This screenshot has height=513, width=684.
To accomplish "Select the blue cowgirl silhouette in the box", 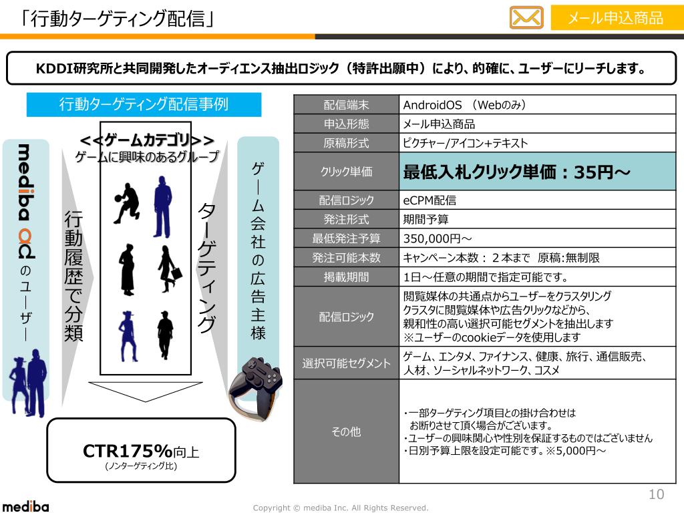I will click(128, 336).
